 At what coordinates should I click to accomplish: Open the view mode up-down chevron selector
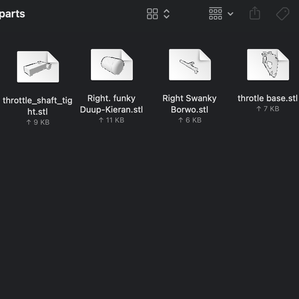[166, 14]
